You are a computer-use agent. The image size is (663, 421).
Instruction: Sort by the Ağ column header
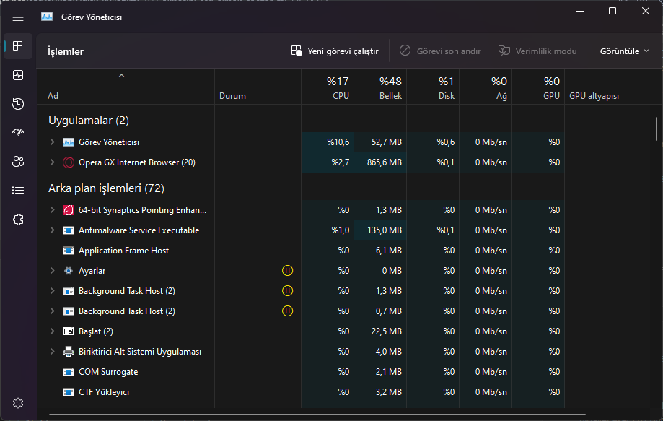pos(486,87)
